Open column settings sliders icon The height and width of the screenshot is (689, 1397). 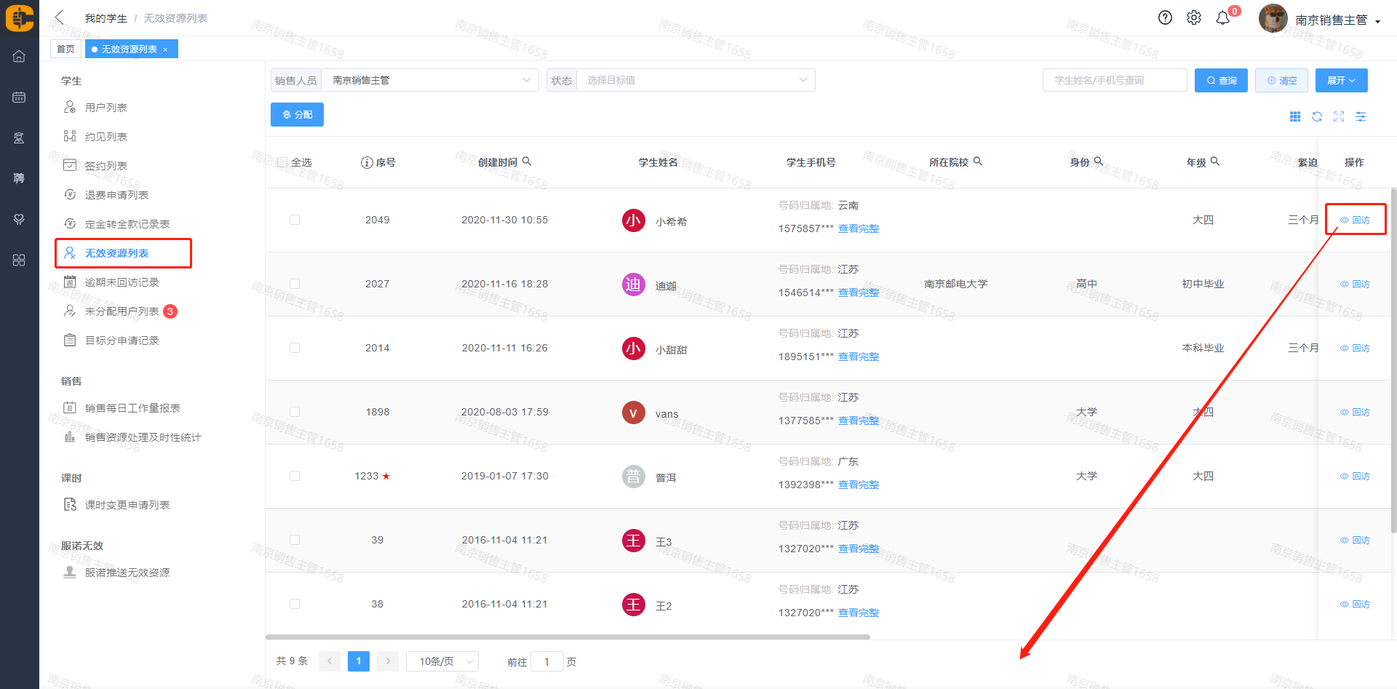click(x=1361, y=116)
